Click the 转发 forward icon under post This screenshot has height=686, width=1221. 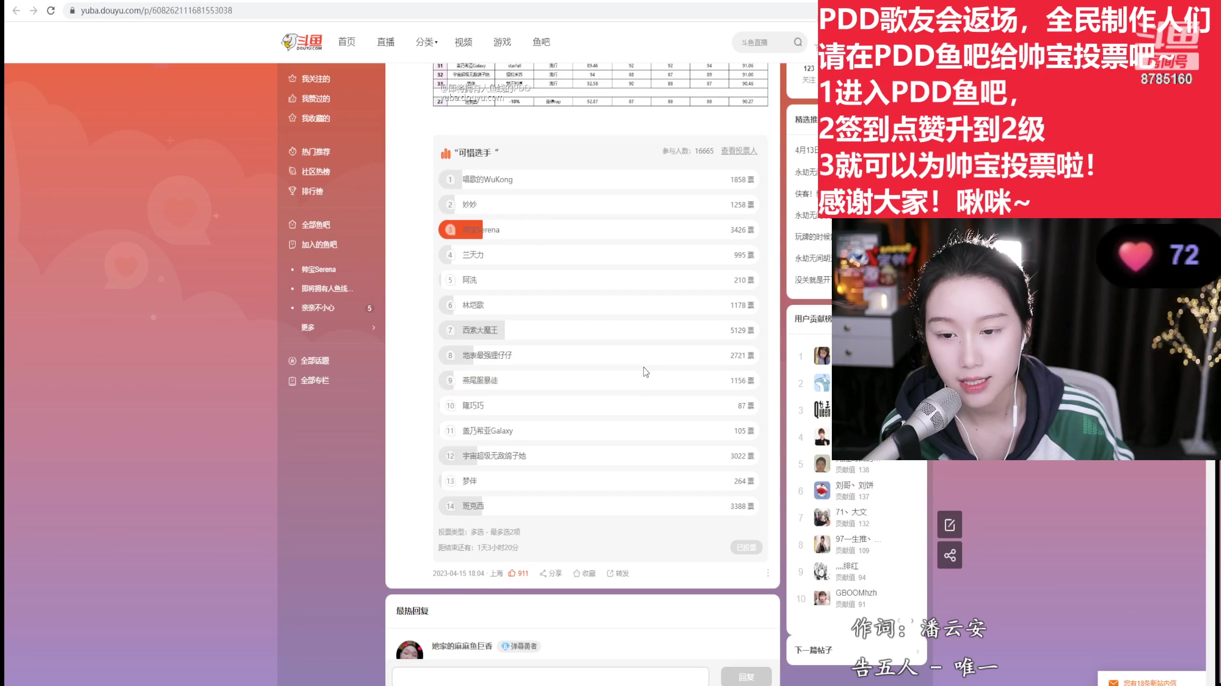click(x=618, y=573)
